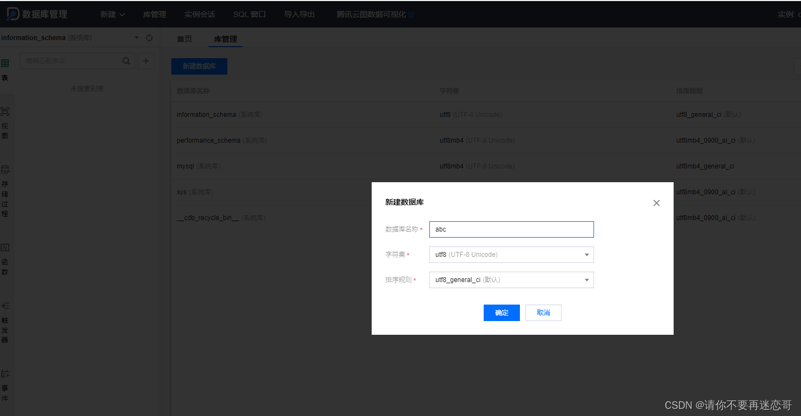Open the 导入导出 menu item

(x=300, y=14)
